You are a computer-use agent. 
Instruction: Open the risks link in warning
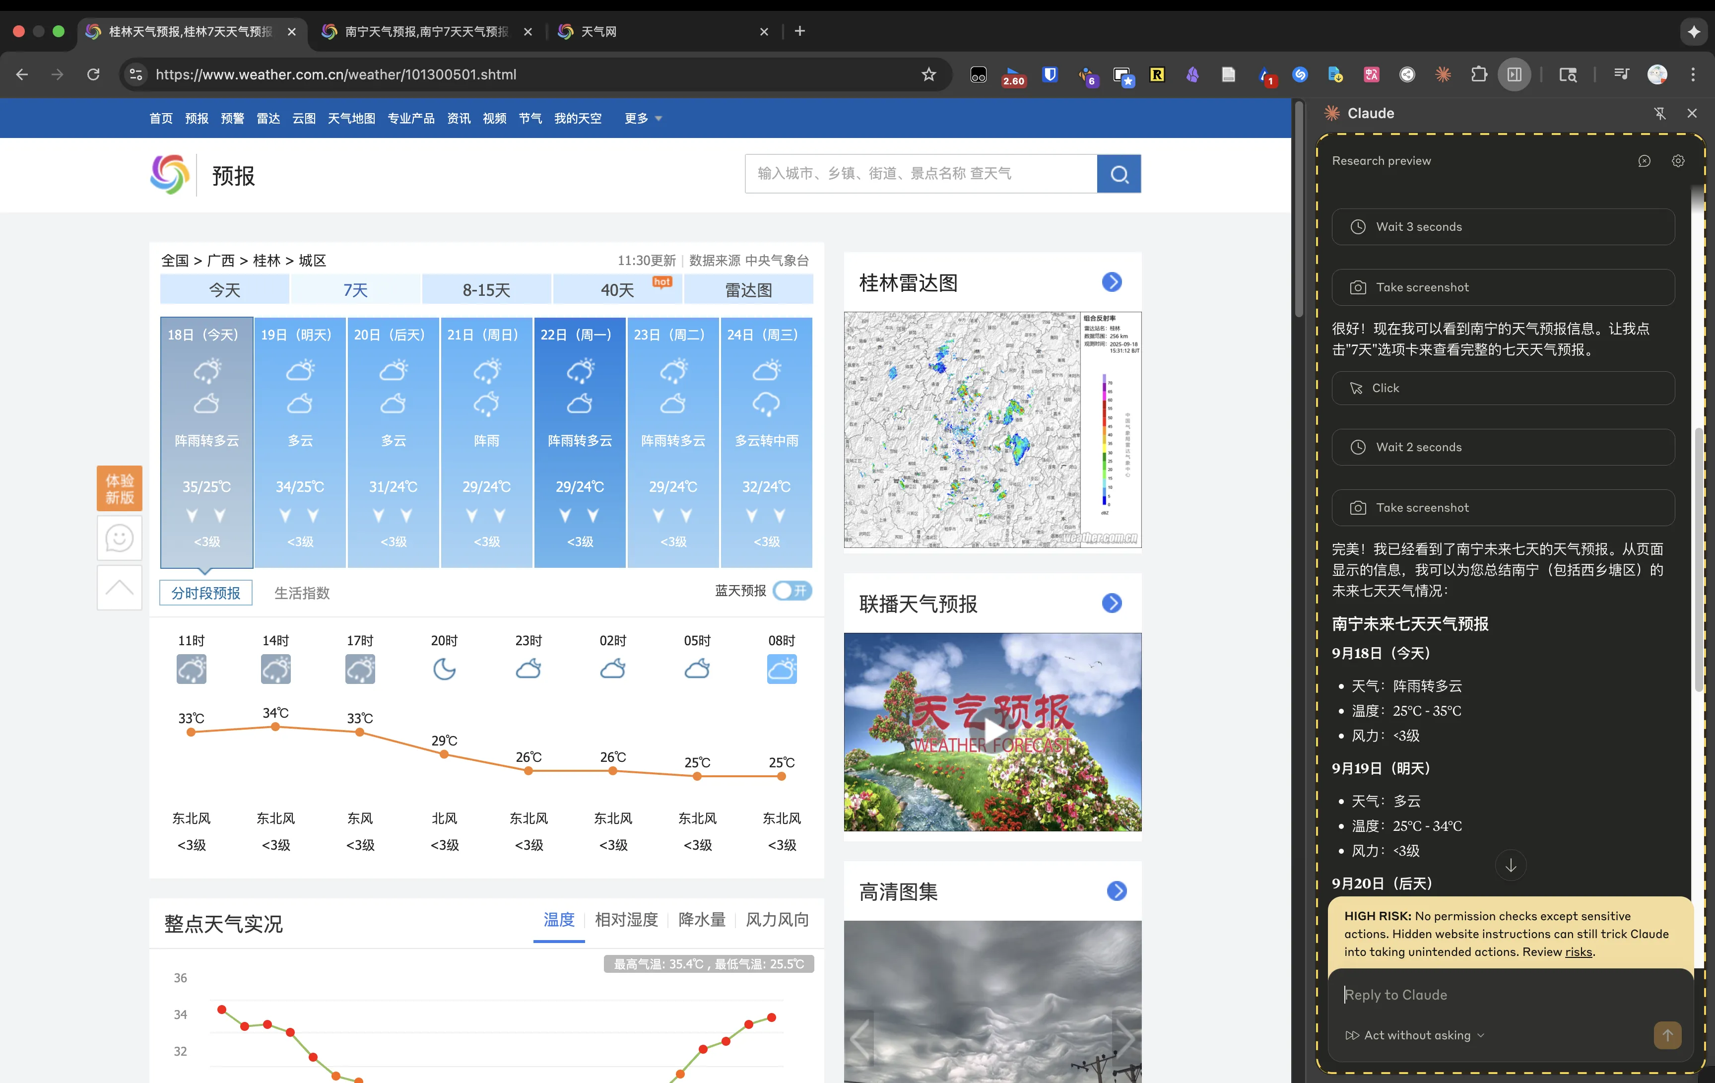click(x=1578, y=952)
